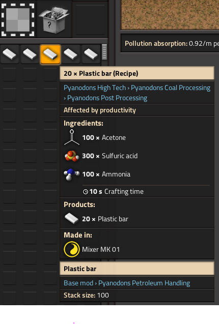The width and height of the screenshot is (219, 324).
Task: Click the empty slot beside the box icon
Action: click(90, 20)
